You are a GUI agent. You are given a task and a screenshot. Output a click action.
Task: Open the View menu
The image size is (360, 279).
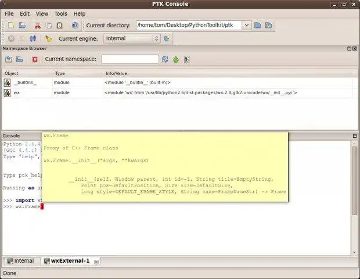42,14
